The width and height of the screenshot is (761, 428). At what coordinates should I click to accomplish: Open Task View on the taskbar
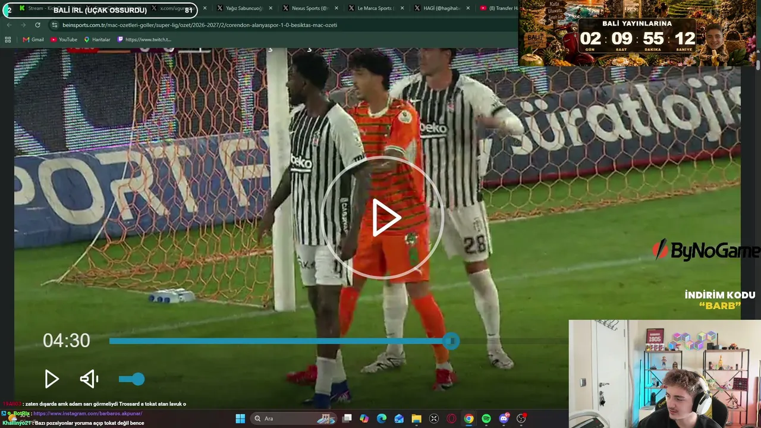click(x=347, y=418)
